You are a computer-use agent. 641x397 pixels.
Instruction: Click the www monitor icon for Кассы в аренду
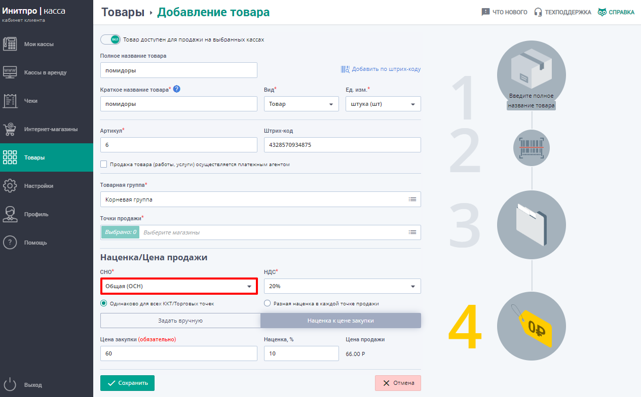pos(10,72)
